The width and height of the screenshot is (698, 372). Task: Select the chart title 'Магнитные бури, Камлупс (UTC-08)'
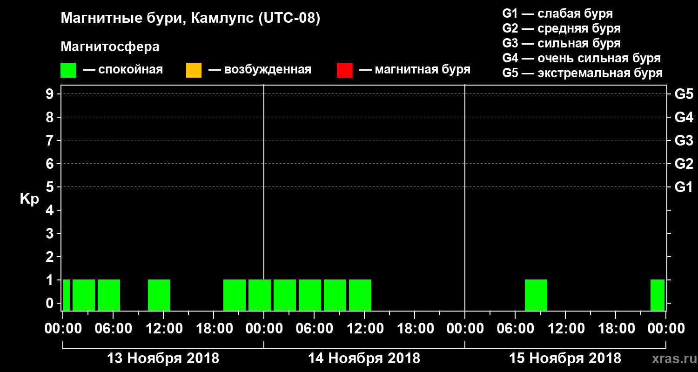(x=191, y=19)
